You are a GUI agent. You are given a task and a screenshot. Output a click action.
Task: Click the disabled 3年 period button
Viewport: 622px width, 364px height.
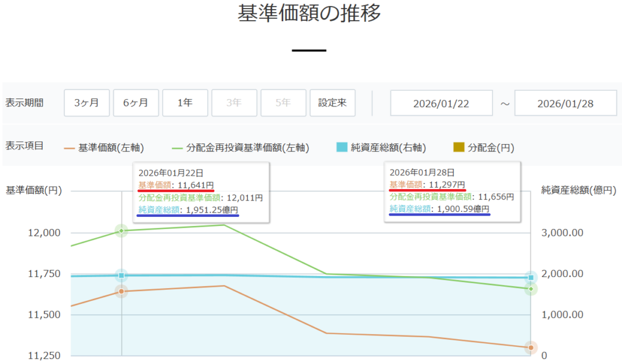click(x=234, y=103)
